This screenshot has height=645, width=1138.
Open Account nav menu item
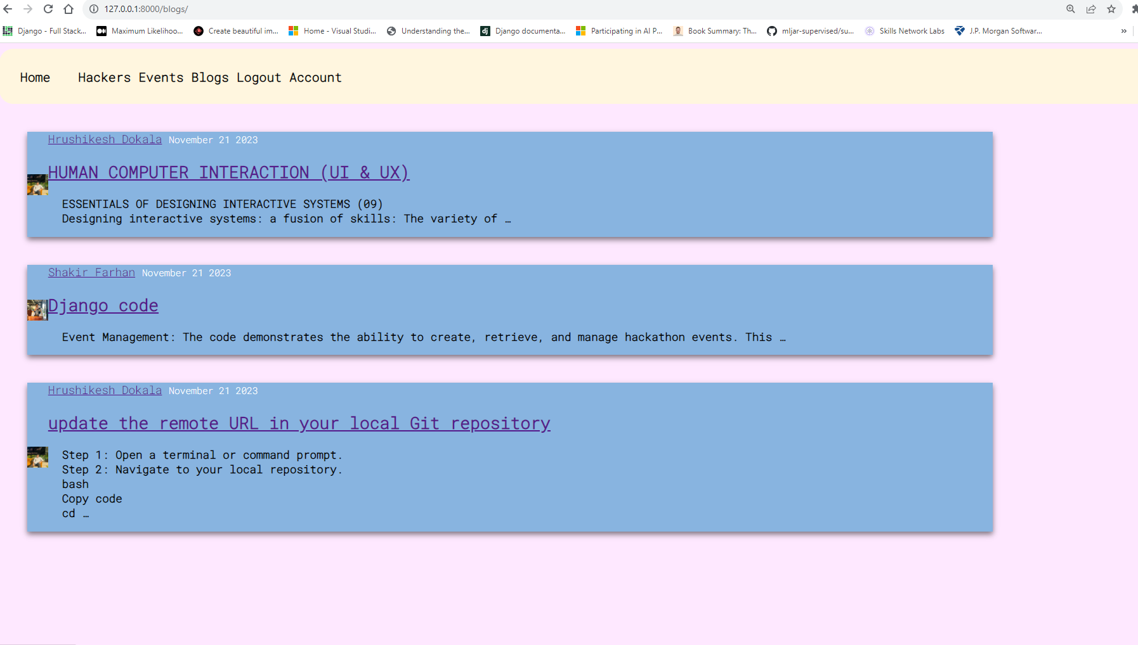tap(315, 77)
